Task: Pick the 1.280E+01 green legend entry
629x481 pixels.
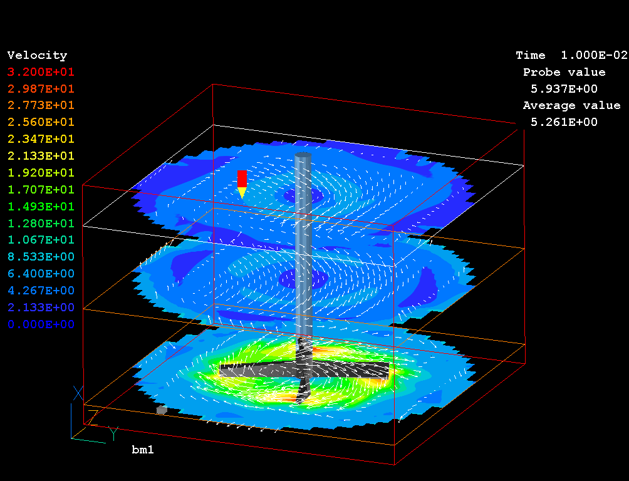Action: 41,224
